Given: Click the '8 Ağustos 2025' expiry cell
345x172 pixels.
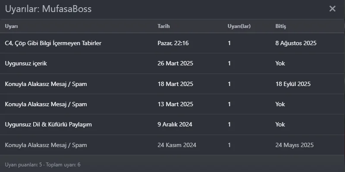Looking at the screenshot, I should click(296, 43).
